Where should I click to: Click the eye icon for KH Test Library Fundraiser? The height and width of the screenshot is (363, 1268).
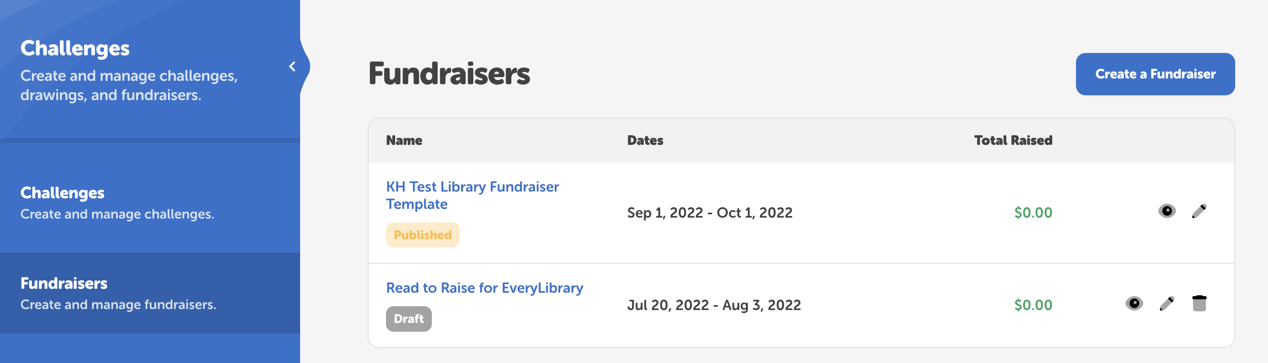1166,212
